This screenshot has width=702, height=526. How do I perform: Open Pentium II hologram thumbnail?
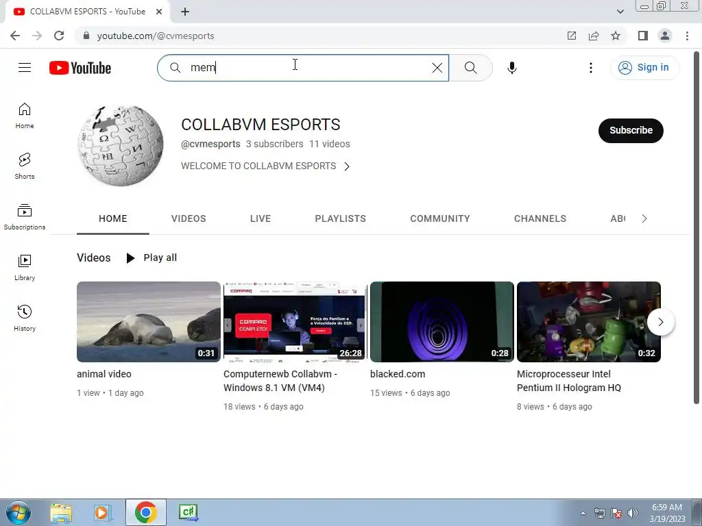[589, 322]
